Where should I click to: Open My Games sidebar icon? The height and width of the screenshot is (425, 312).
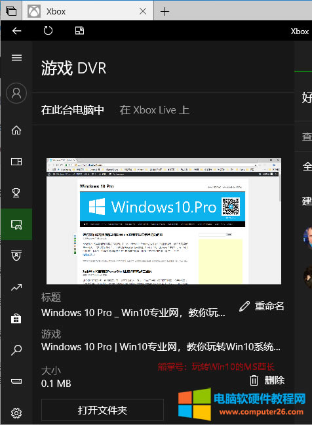pos(16,162)
